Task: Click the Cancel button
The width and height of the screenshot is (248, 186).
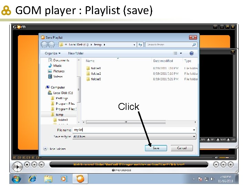Action: click(182, 148)
